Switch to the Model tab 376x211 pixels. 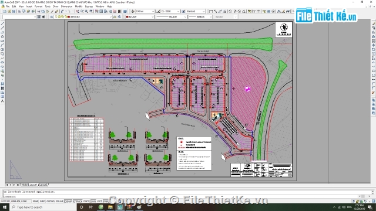click(24, 185)
